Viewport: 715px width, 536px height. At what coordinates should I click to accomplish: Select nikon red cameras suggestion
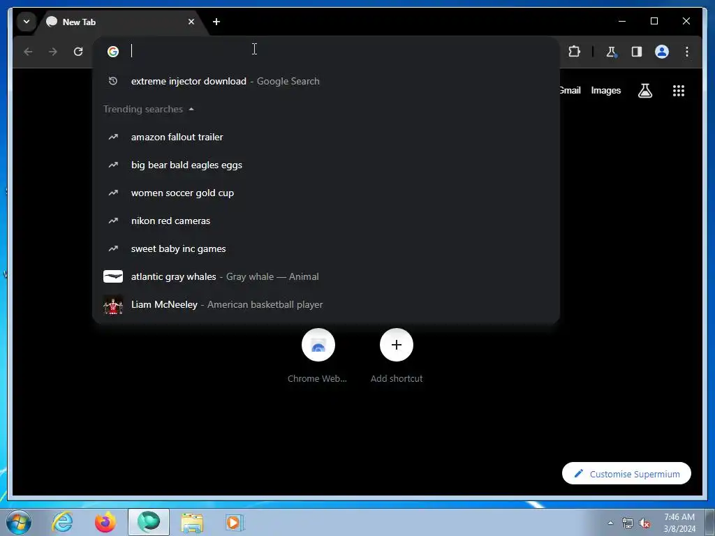pyautogui.click(x=326, y=221)
